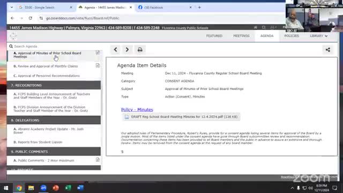
Task: Open Zoom from the Windows taskbar
Action: click(43, 188)
